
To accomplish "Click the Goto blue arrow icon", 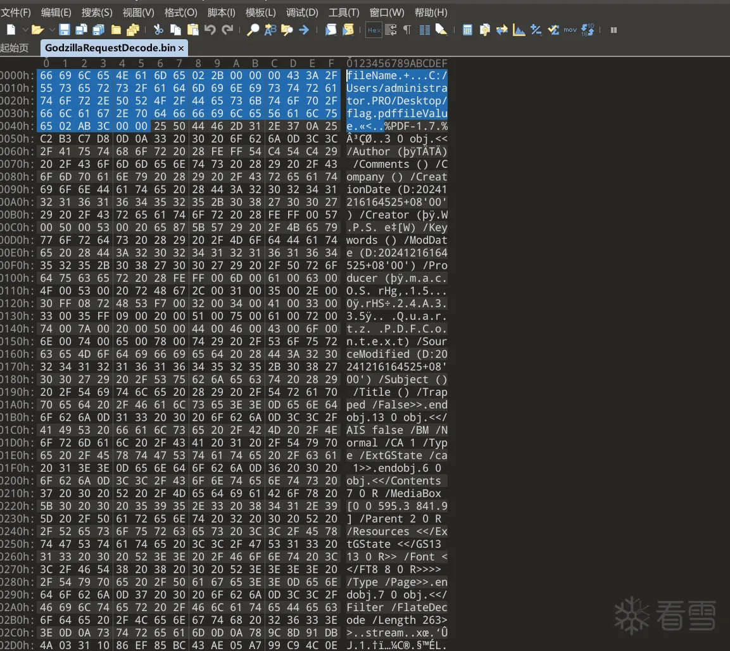I will [x=304, y=30].
